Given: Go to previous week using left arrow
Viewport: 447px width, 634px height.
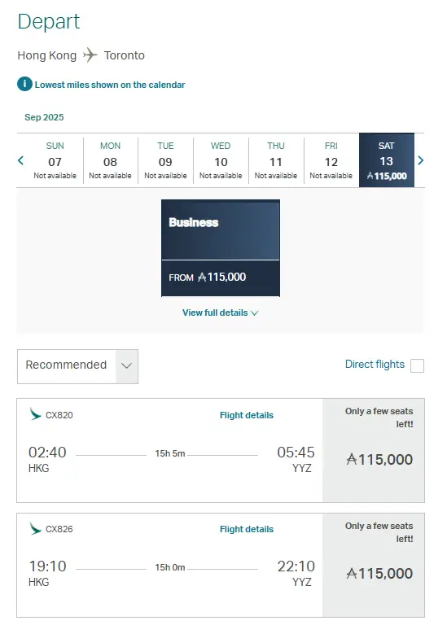Looking at the screenshot, I should (21, 160).
